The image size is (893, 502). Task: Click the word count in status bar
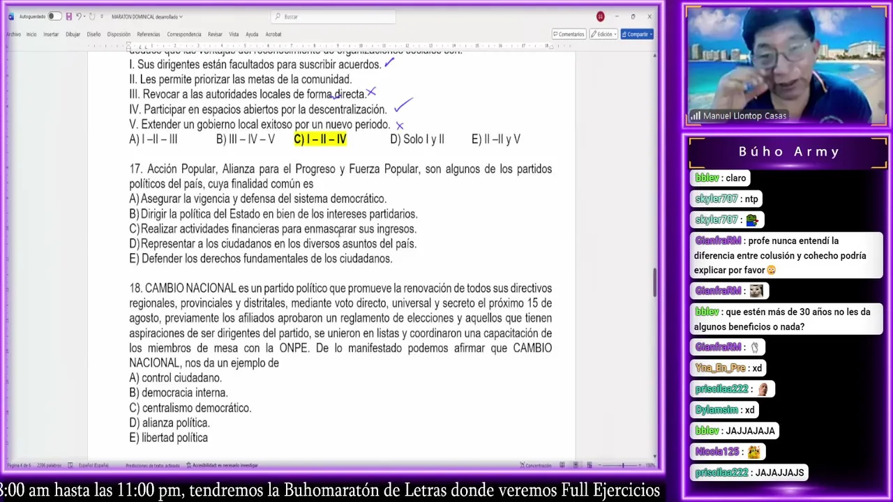tap(49, 465)
